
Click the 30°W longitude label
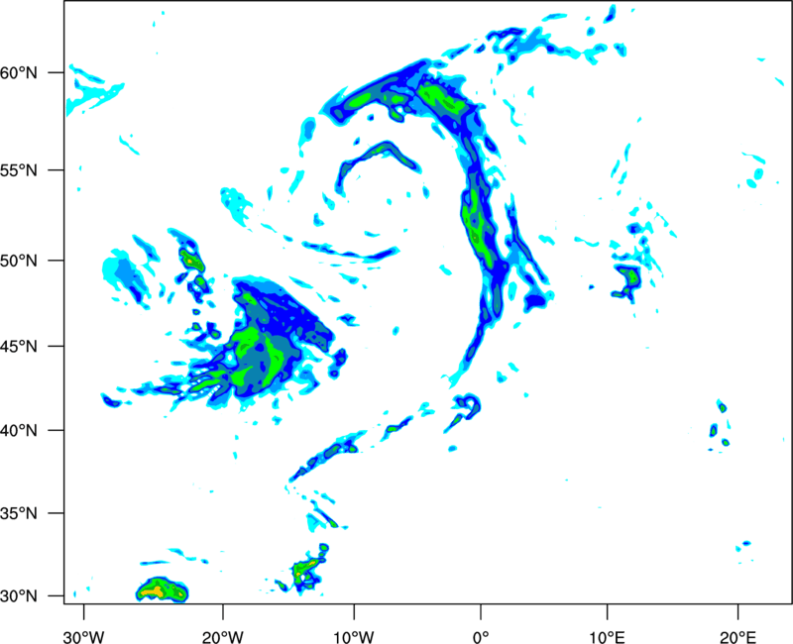click(x=84, y=637)
